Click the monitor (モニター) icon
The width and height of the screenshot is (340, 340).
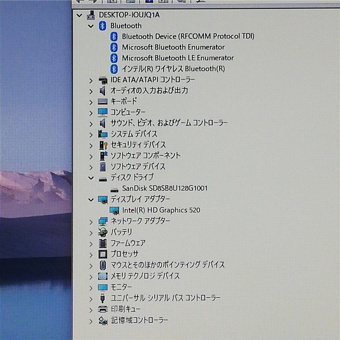(x=102, y=287)
